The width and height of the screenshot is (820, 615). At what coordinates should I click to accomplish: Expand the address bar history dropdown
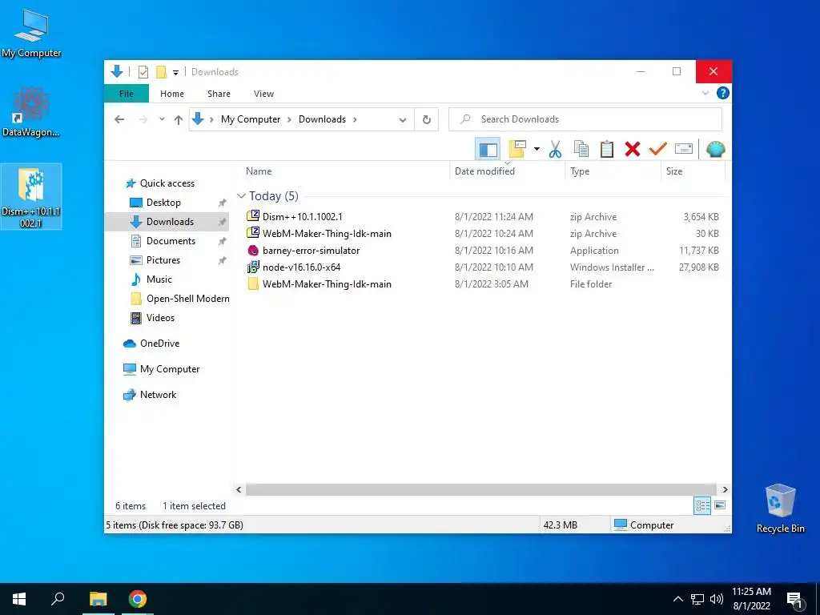403,120
